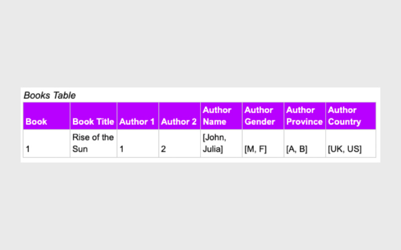Image resolution: width=401 pixels, height=250 pixels.
Task: Select the "Author Name" header cell
Action: tap(217, 116)
